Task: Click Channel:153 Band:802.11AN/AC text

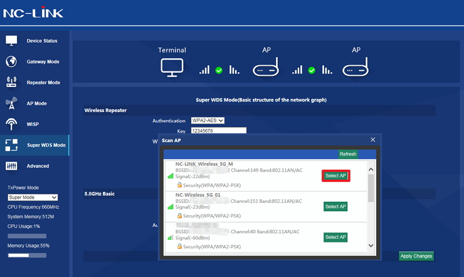Action: (x=266, y=201)
